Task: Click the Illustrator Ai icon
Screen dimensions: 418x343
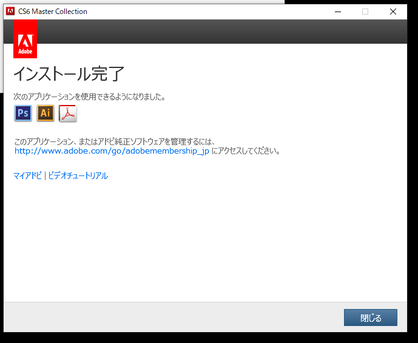Action: pos(46,113)
